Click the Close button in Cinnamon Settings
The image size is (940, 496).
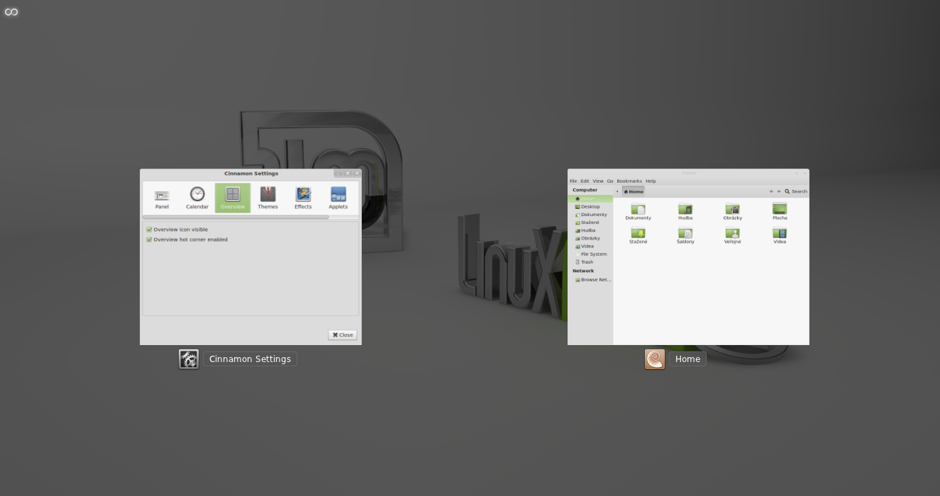tap(343, 335)
